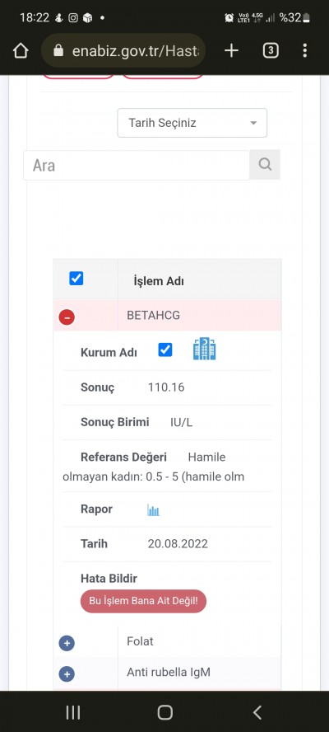The image size is (329, 732).
Task: Open the tab switcher showing 3 tabs
Action: pos(271,50)
